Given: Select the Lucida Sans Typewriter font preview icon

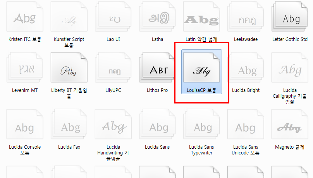Looking at the screenshot, I should tap(201, 124).
